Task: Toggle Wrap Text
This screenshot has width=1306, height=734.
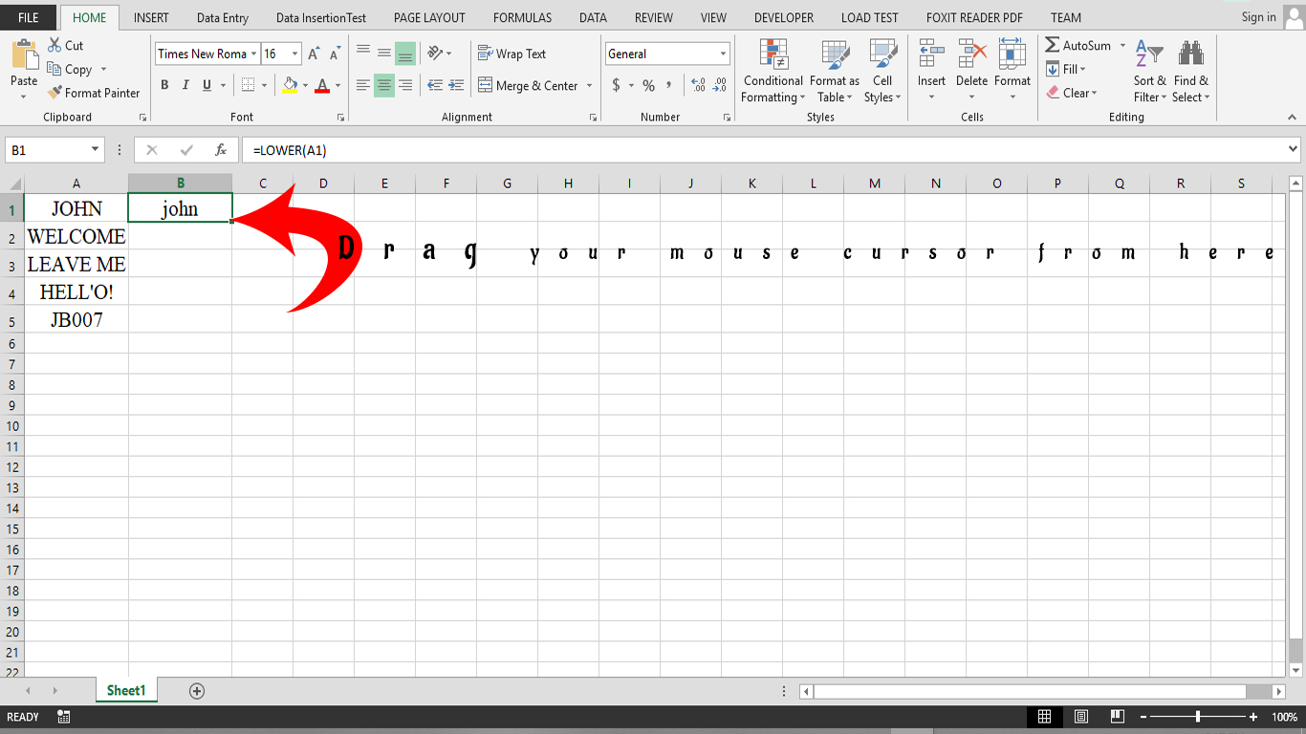Action: tap(512, 54)
